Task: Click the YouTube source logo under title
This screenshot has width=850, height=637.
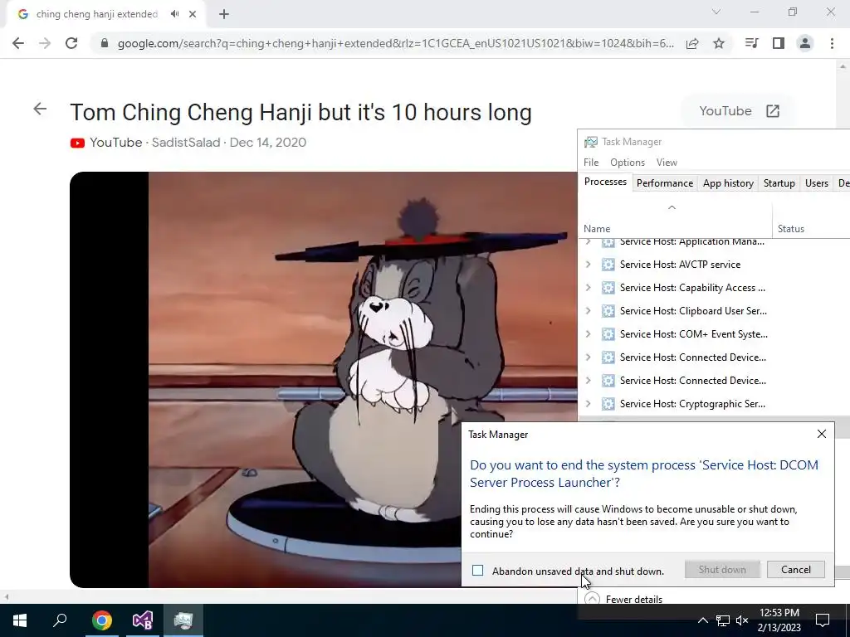Action: [x=77, y=143]
